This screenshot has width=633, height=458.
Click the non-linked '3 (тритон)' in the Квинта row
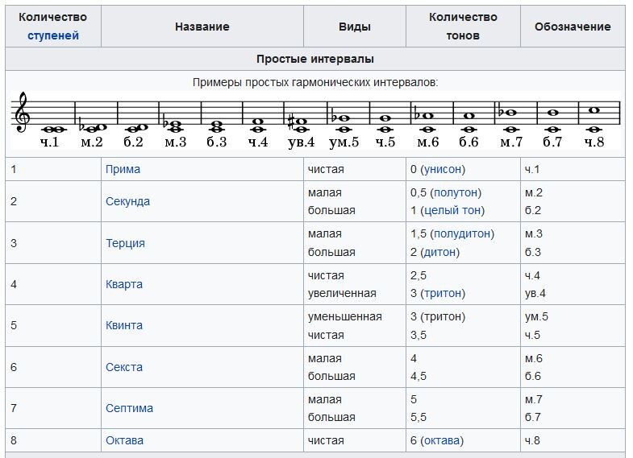click(x=438, y=317)
